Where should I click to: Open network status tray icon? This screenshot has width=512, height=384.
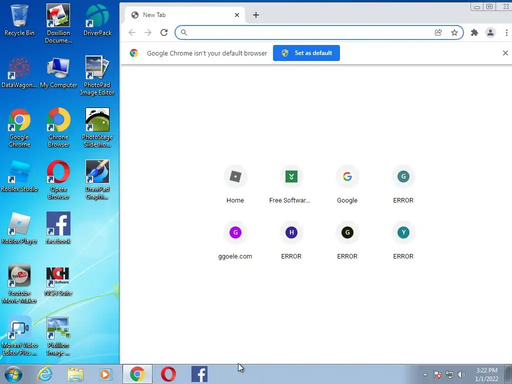pyautogui.click(x=449, y=374)
